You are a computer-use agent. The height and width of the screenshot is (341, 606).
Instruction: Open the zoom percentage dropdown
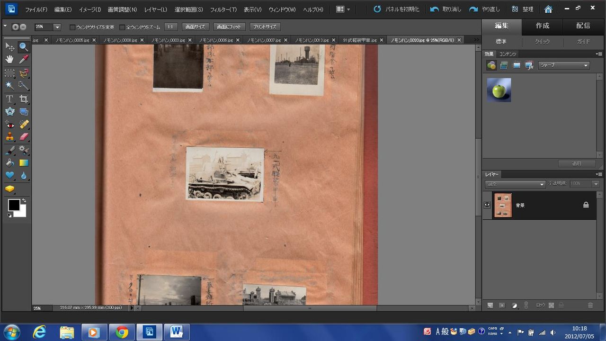(57, 27)
